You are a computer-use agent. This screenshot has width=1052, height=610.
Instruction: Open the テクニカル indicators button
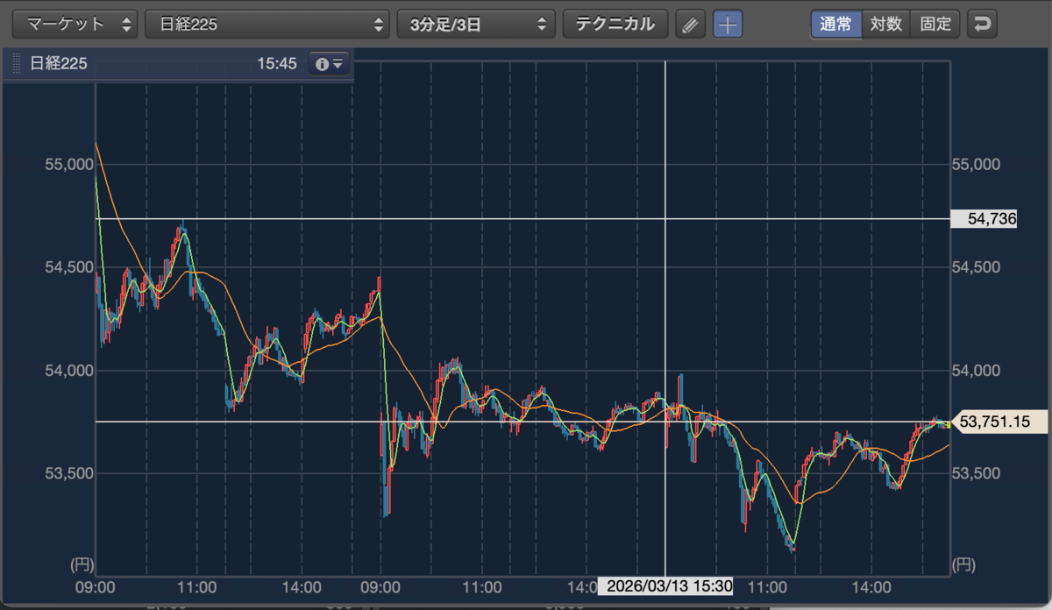tap(615, 24)
